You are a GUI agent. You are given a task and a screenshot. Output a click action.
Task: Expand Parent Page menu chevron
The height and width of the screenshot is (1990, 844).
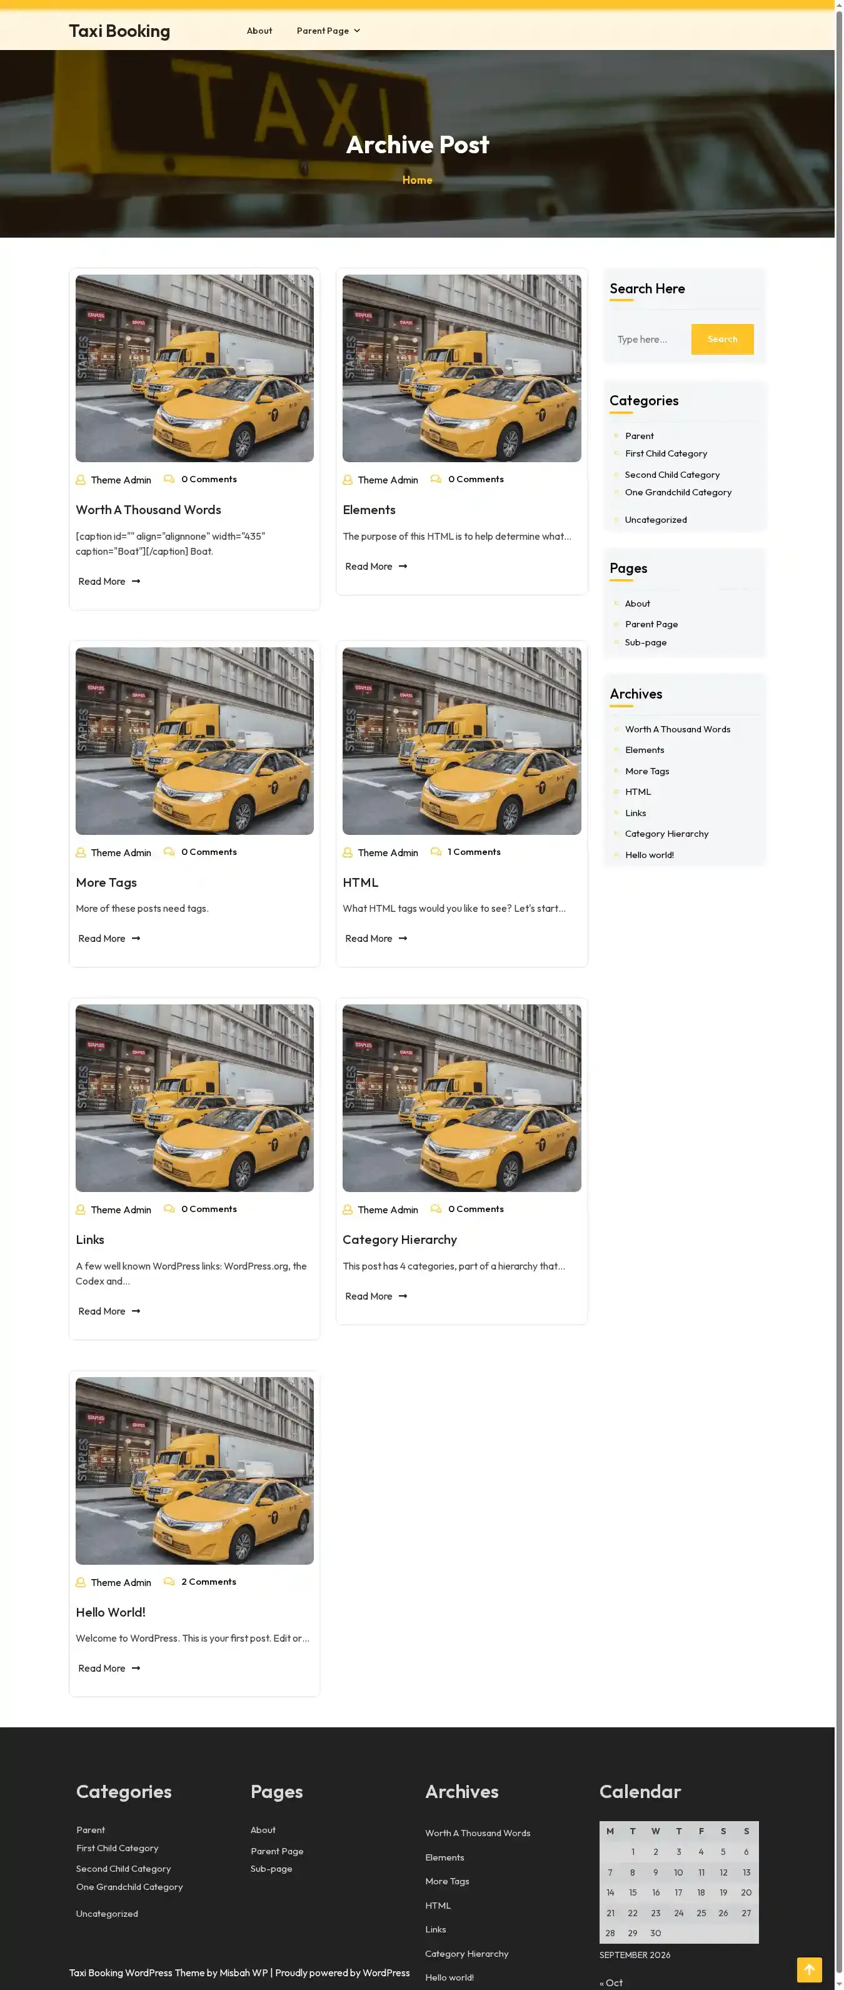357,31
